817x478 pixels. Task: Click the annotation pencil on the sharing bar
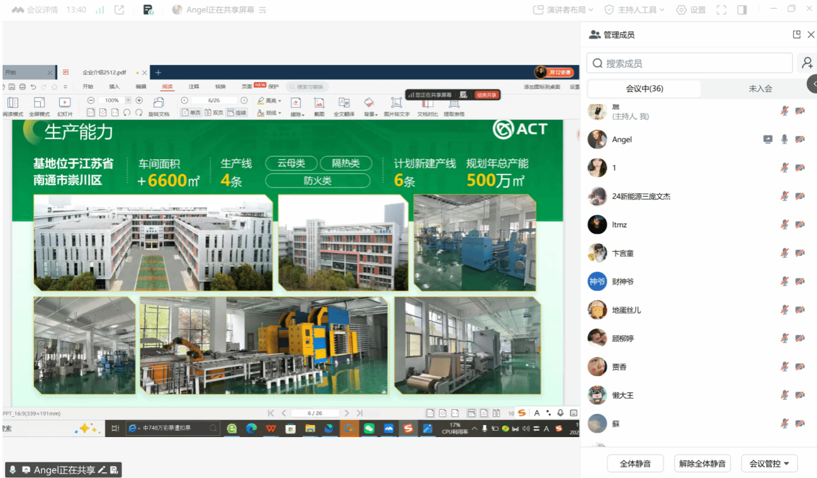pyautogui.click(x=102, y=470)
